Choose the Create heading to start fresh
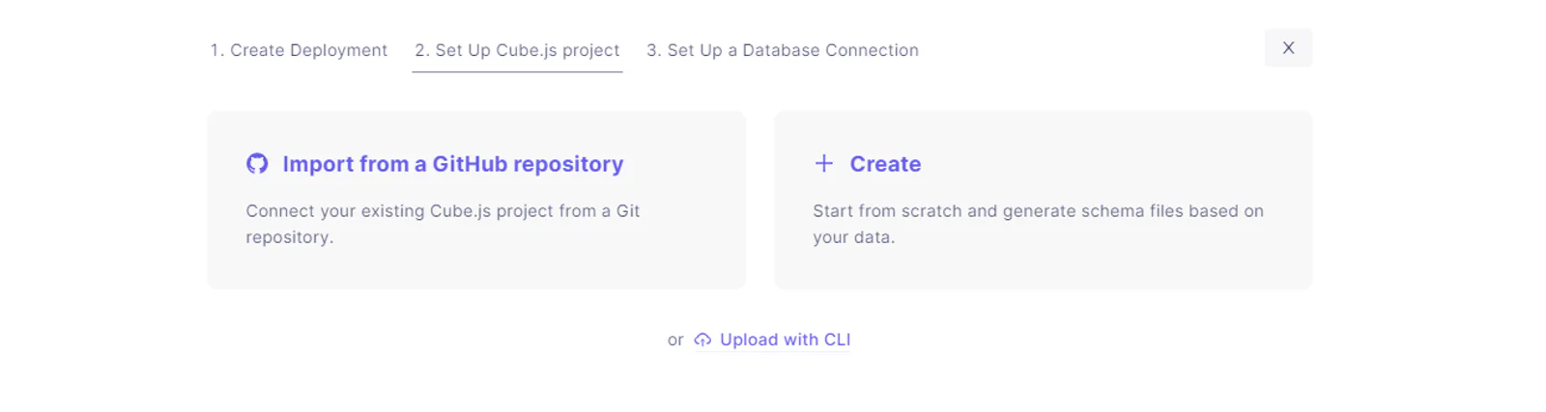The image size is (1546, 412). tap(885, 164)
